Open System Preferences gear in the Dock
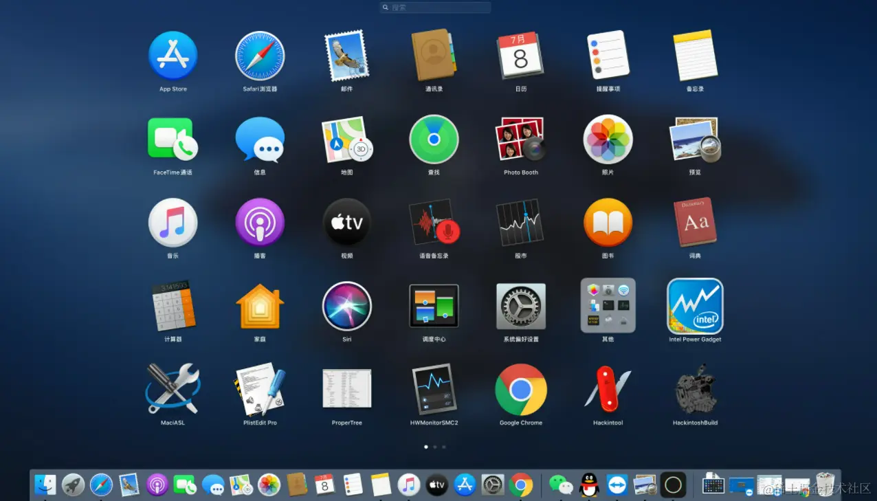This screenshot has width=877, height=501. coord(493,485)
